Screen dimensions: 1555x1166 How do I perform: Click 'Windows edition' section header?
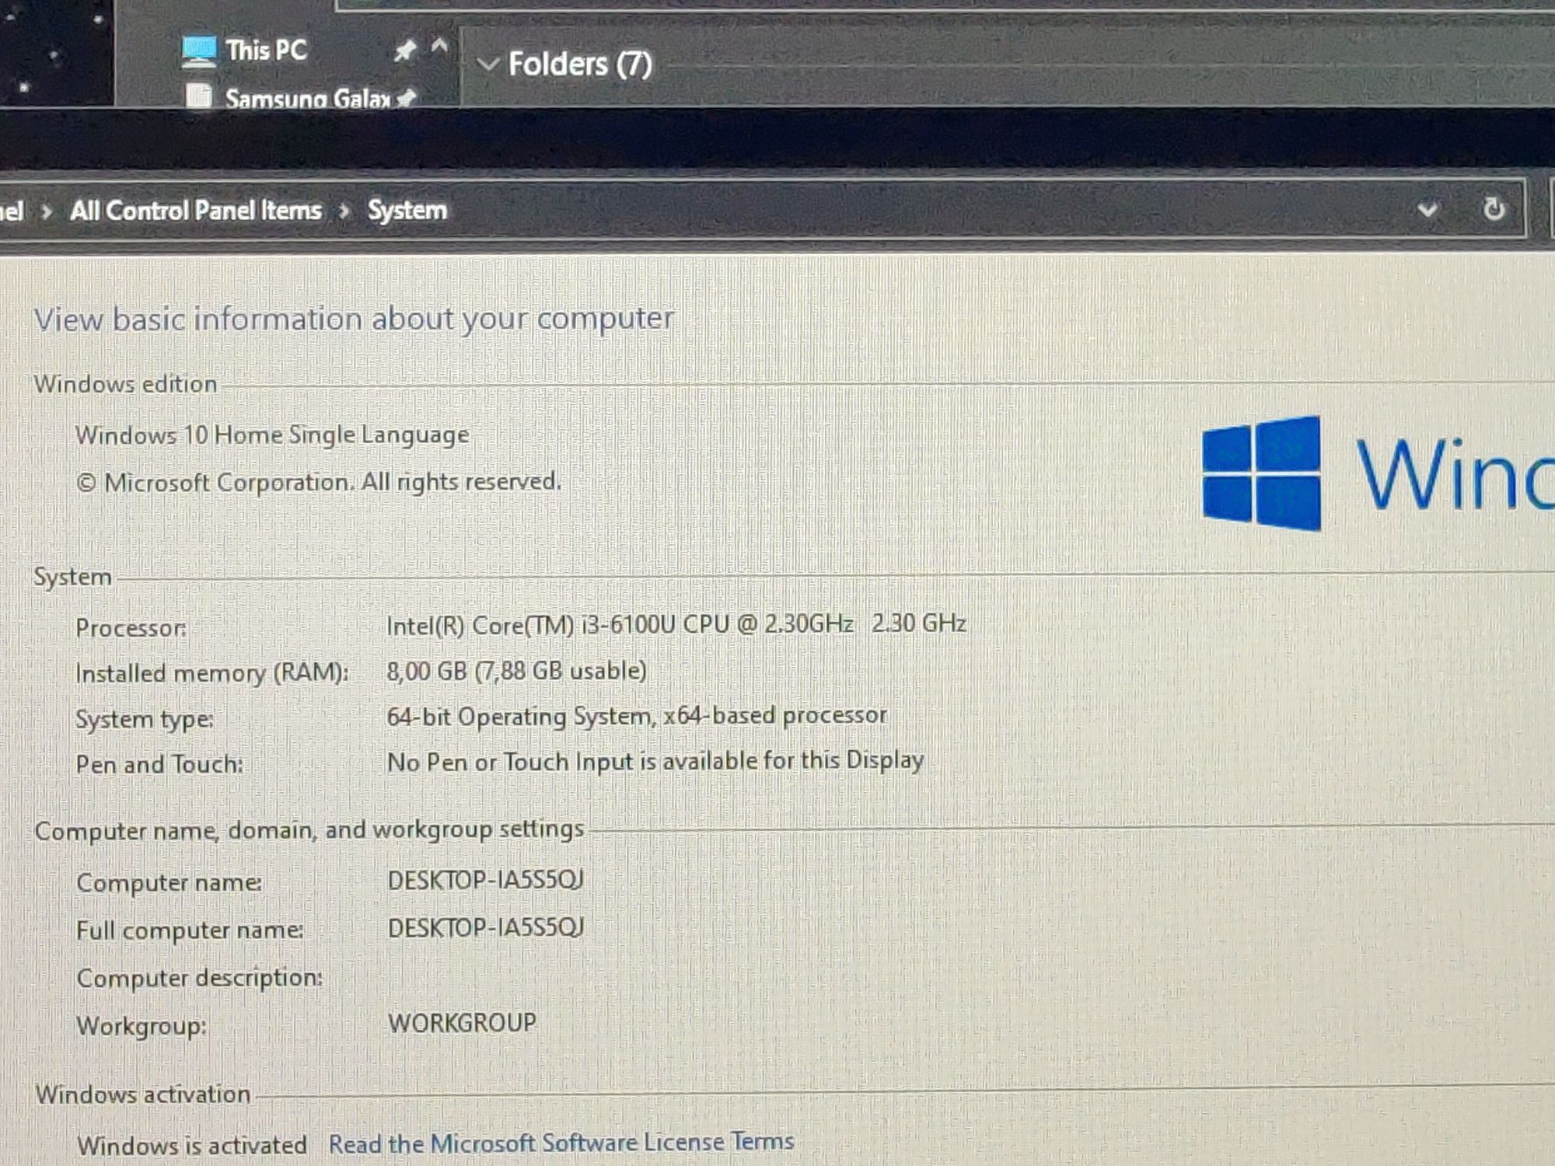pos(125,384)
